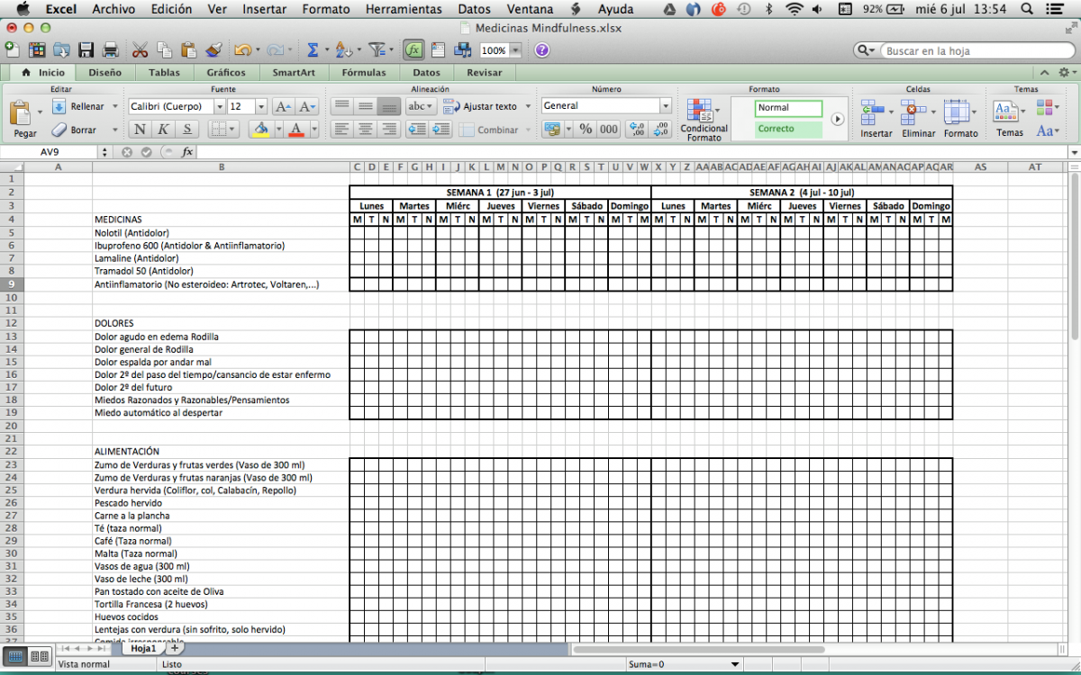Apply the red font color A
This screenshot has width=1081, height=675.
tap(297, 130)
